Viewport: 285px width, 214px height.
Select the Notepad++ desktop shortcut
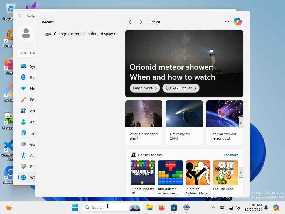(8, 120)
